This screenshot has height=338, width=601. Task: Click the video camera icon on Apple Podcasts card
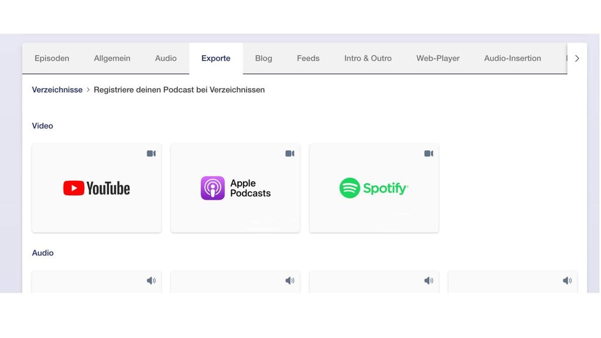pos(290,154)
